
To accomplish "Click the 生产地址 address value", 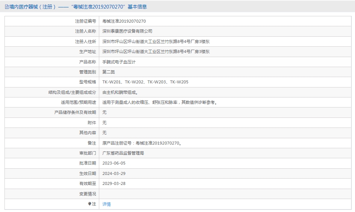I will point(156,52).
